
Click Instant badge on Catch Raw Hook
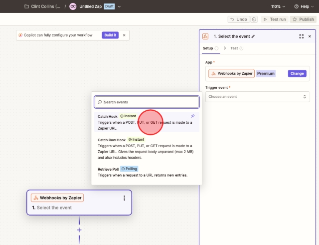tap(136, 140)
